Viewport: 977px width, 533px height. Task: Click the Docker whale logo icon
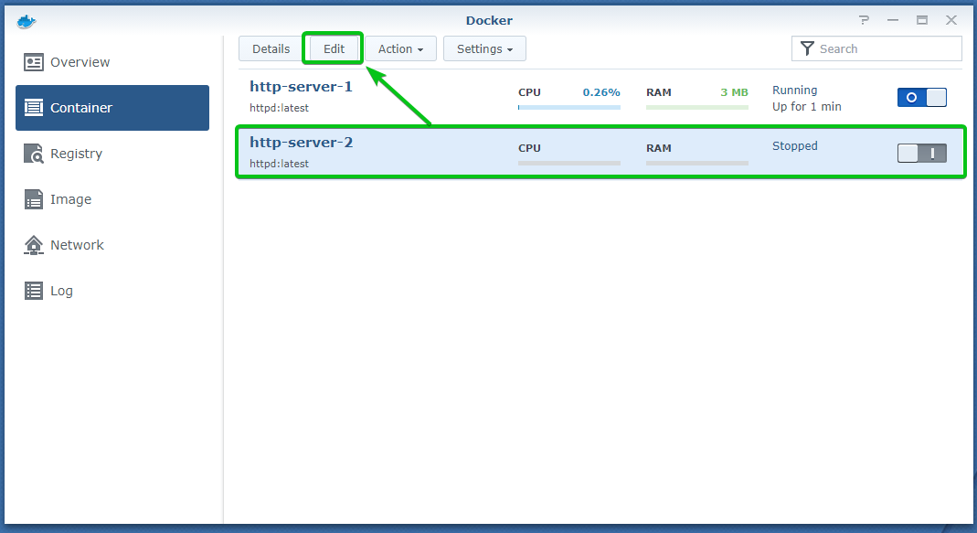(27, 22)
